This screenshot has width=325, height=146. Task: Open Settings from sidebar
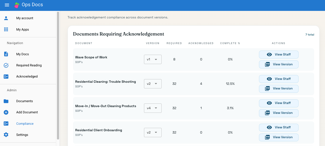(x=28, y=135)
